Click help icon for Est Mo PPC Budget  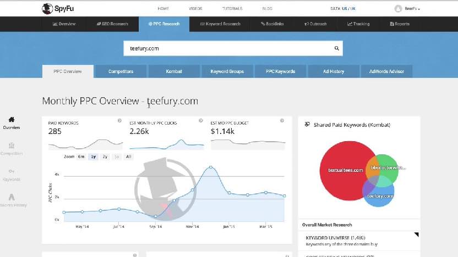tap(282, 121)
